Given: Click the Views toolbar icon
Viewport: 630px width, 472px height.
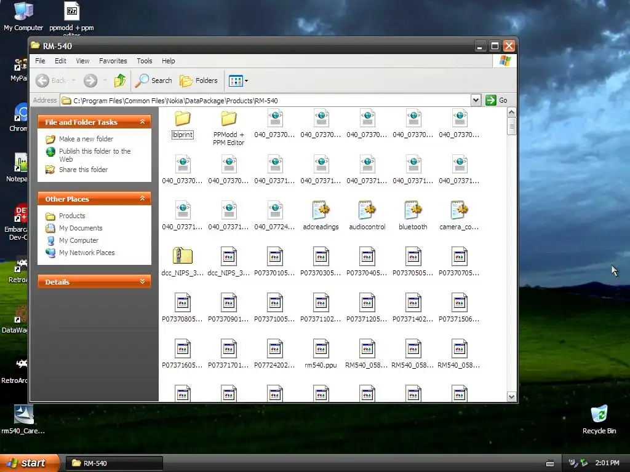Looking at the screenshot, I should [236, 81].
